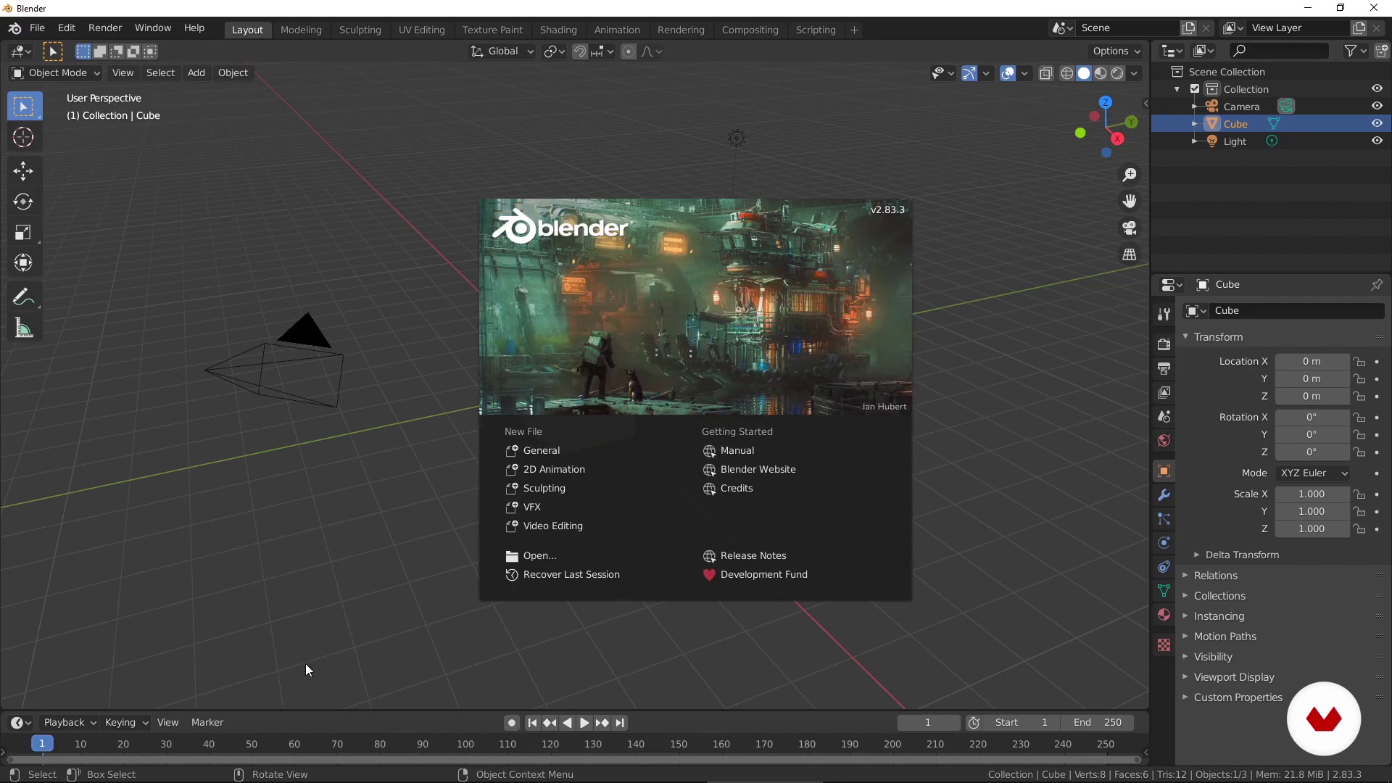Open the File menu
The image size is (1392, 783).
pos(37,28)
